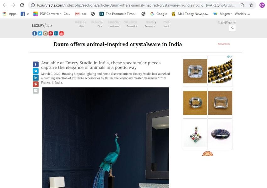The image size is (267, 188).
Task: Open Luxury Facts YouTube channel icon
Action: 62,33
